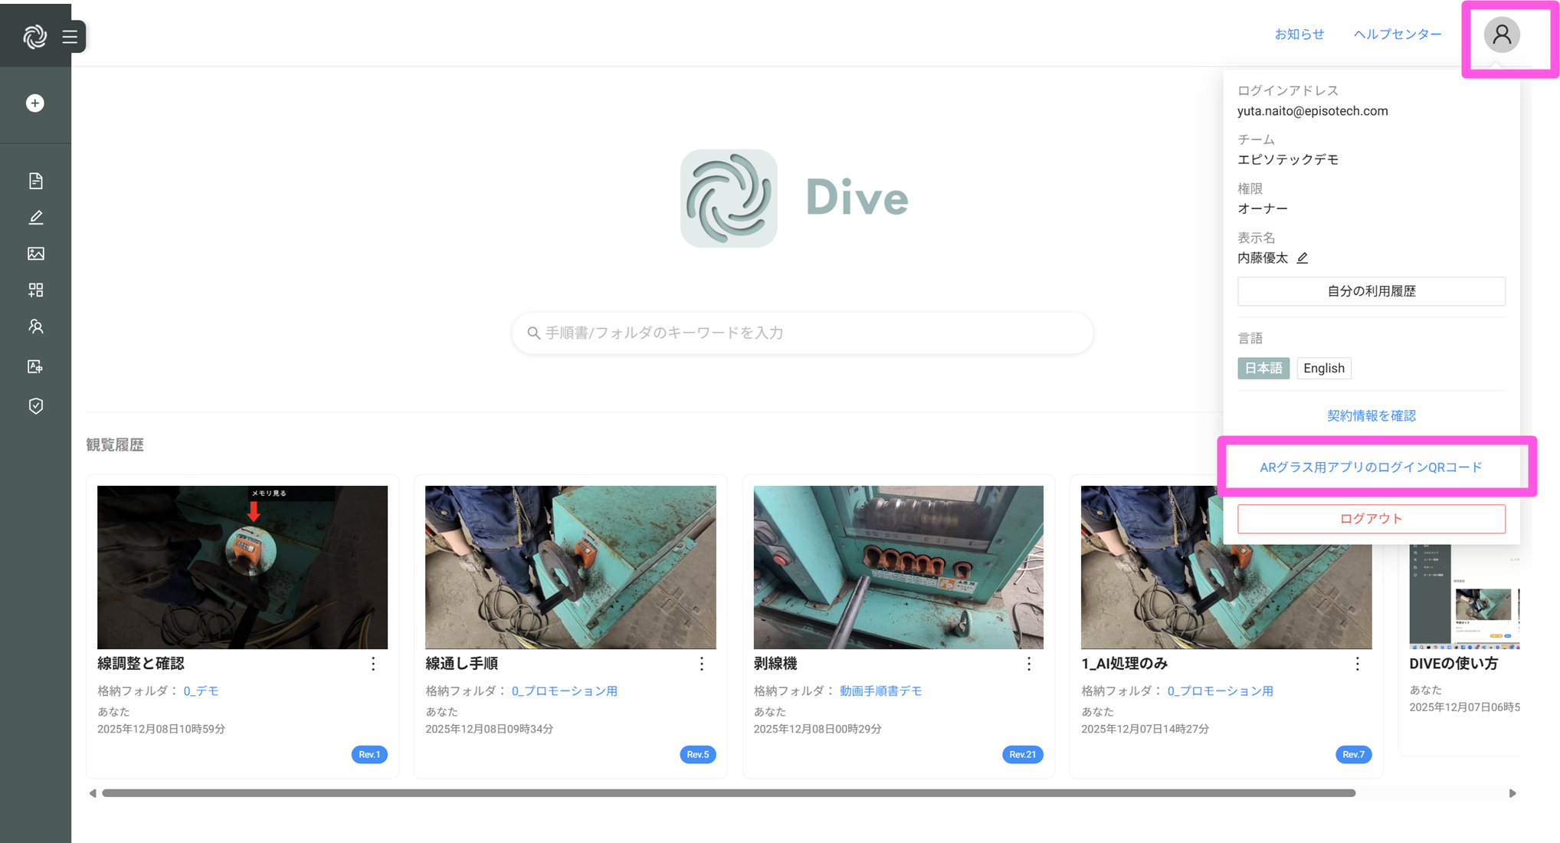
Task: Open the documents icon in sidebar
Action: (35, 181)
